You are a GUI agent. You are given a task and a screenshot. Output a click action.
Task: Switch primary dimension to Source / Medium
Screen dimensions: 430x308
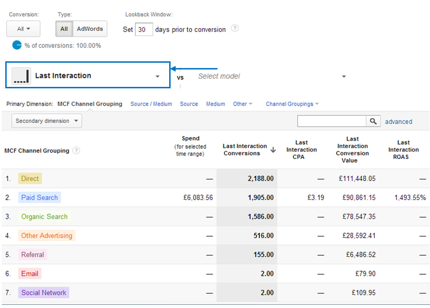pyautogui.click(x=151, y=104)
